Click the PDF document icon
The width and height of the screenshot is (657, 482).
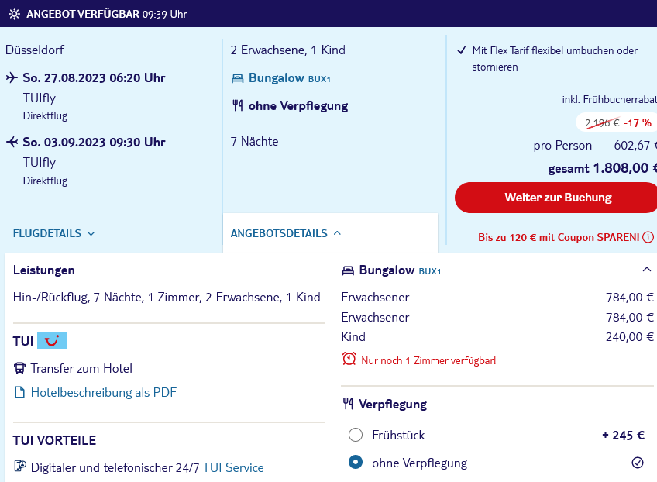[19, 392]
